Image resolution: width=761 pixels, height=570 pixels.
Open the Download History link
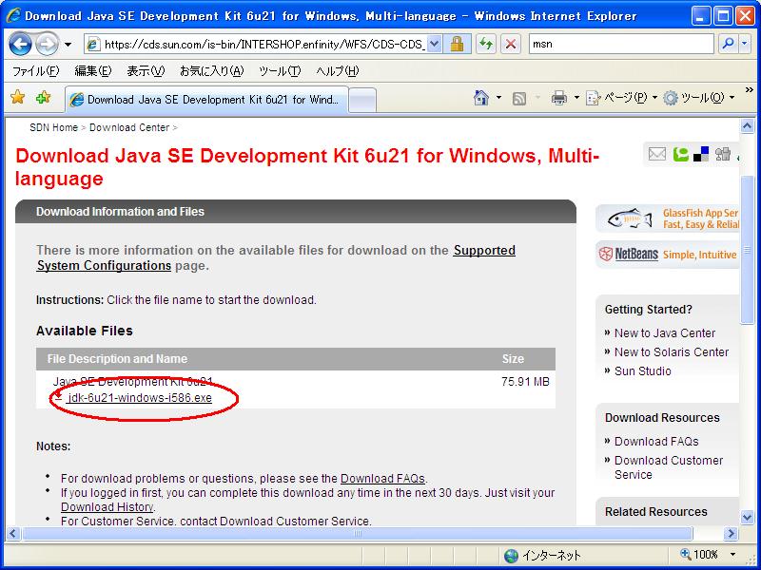107,507
